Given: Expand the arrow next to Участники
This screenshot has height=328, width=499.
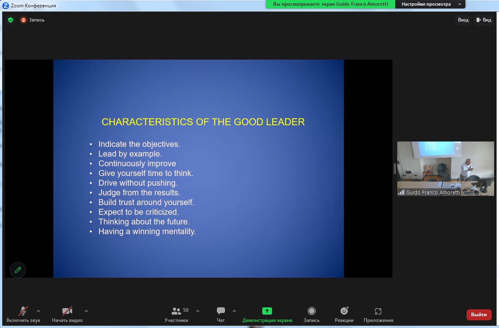Looking at the screenshot, I should pos(198,311).
